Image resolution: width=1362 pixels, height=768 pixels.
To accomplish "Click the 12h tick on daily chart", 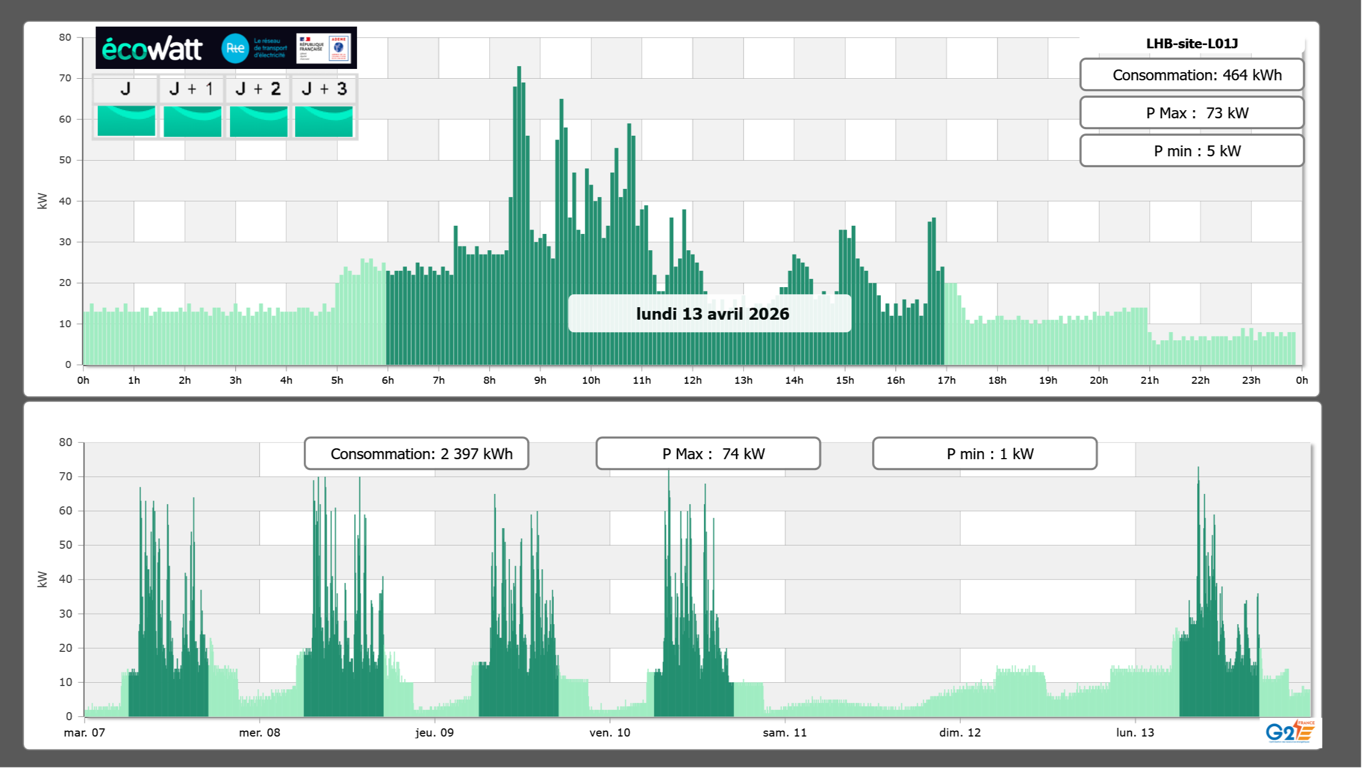I will (692, 380).
